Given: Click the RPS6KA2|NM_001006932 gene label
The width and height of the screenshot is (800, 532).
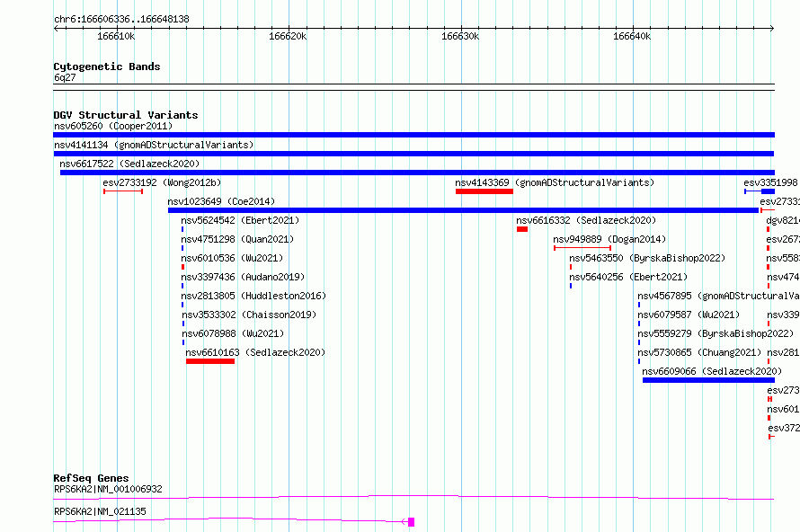Looking at the screenshot, I should point(108,489).
